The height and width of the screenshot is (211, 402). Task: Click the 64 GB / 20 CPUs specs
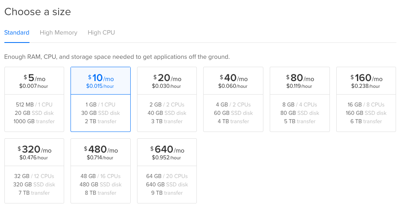tap(167, 176)
